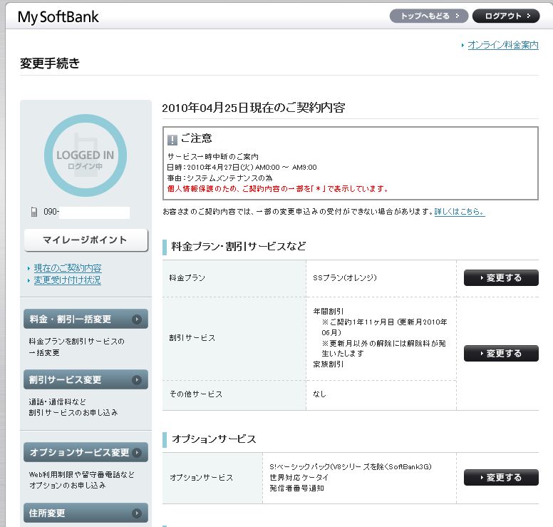Select the SSプラン(オレンジ) text
Screen dimensions: 553x527
tap(345, 278)
